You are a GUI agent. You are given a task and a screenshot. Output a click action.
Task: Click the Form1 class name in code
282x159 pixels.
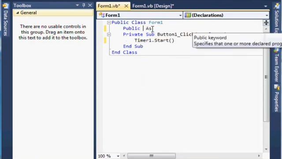[156, 23]
